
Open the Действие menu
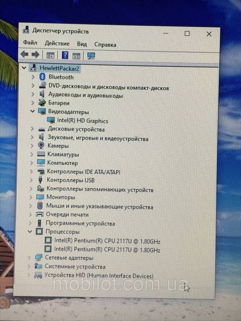[57, 43]
